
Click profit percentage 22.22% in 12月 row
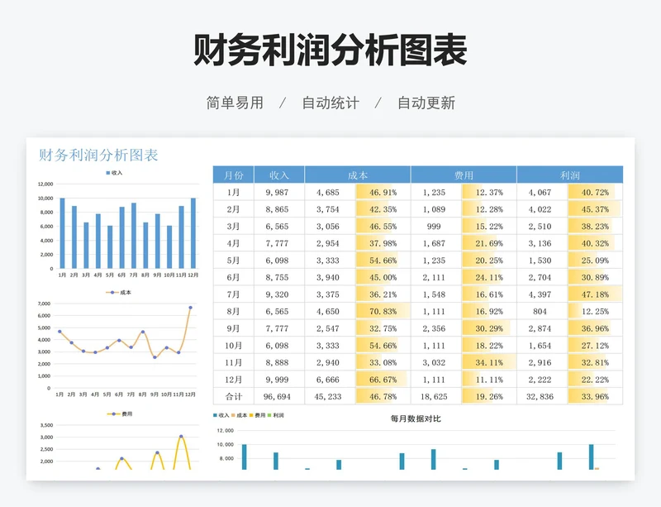tap(595, 380)
